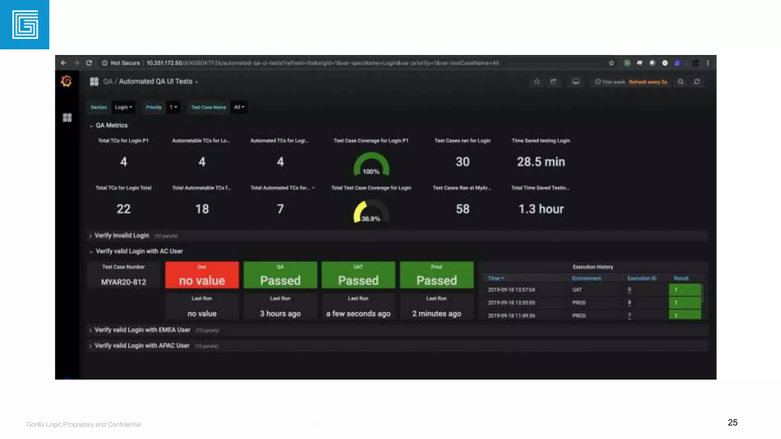Expand Verify valid Login with EMEA User
This screenshot has height=439, width=781.
point(142,330)
